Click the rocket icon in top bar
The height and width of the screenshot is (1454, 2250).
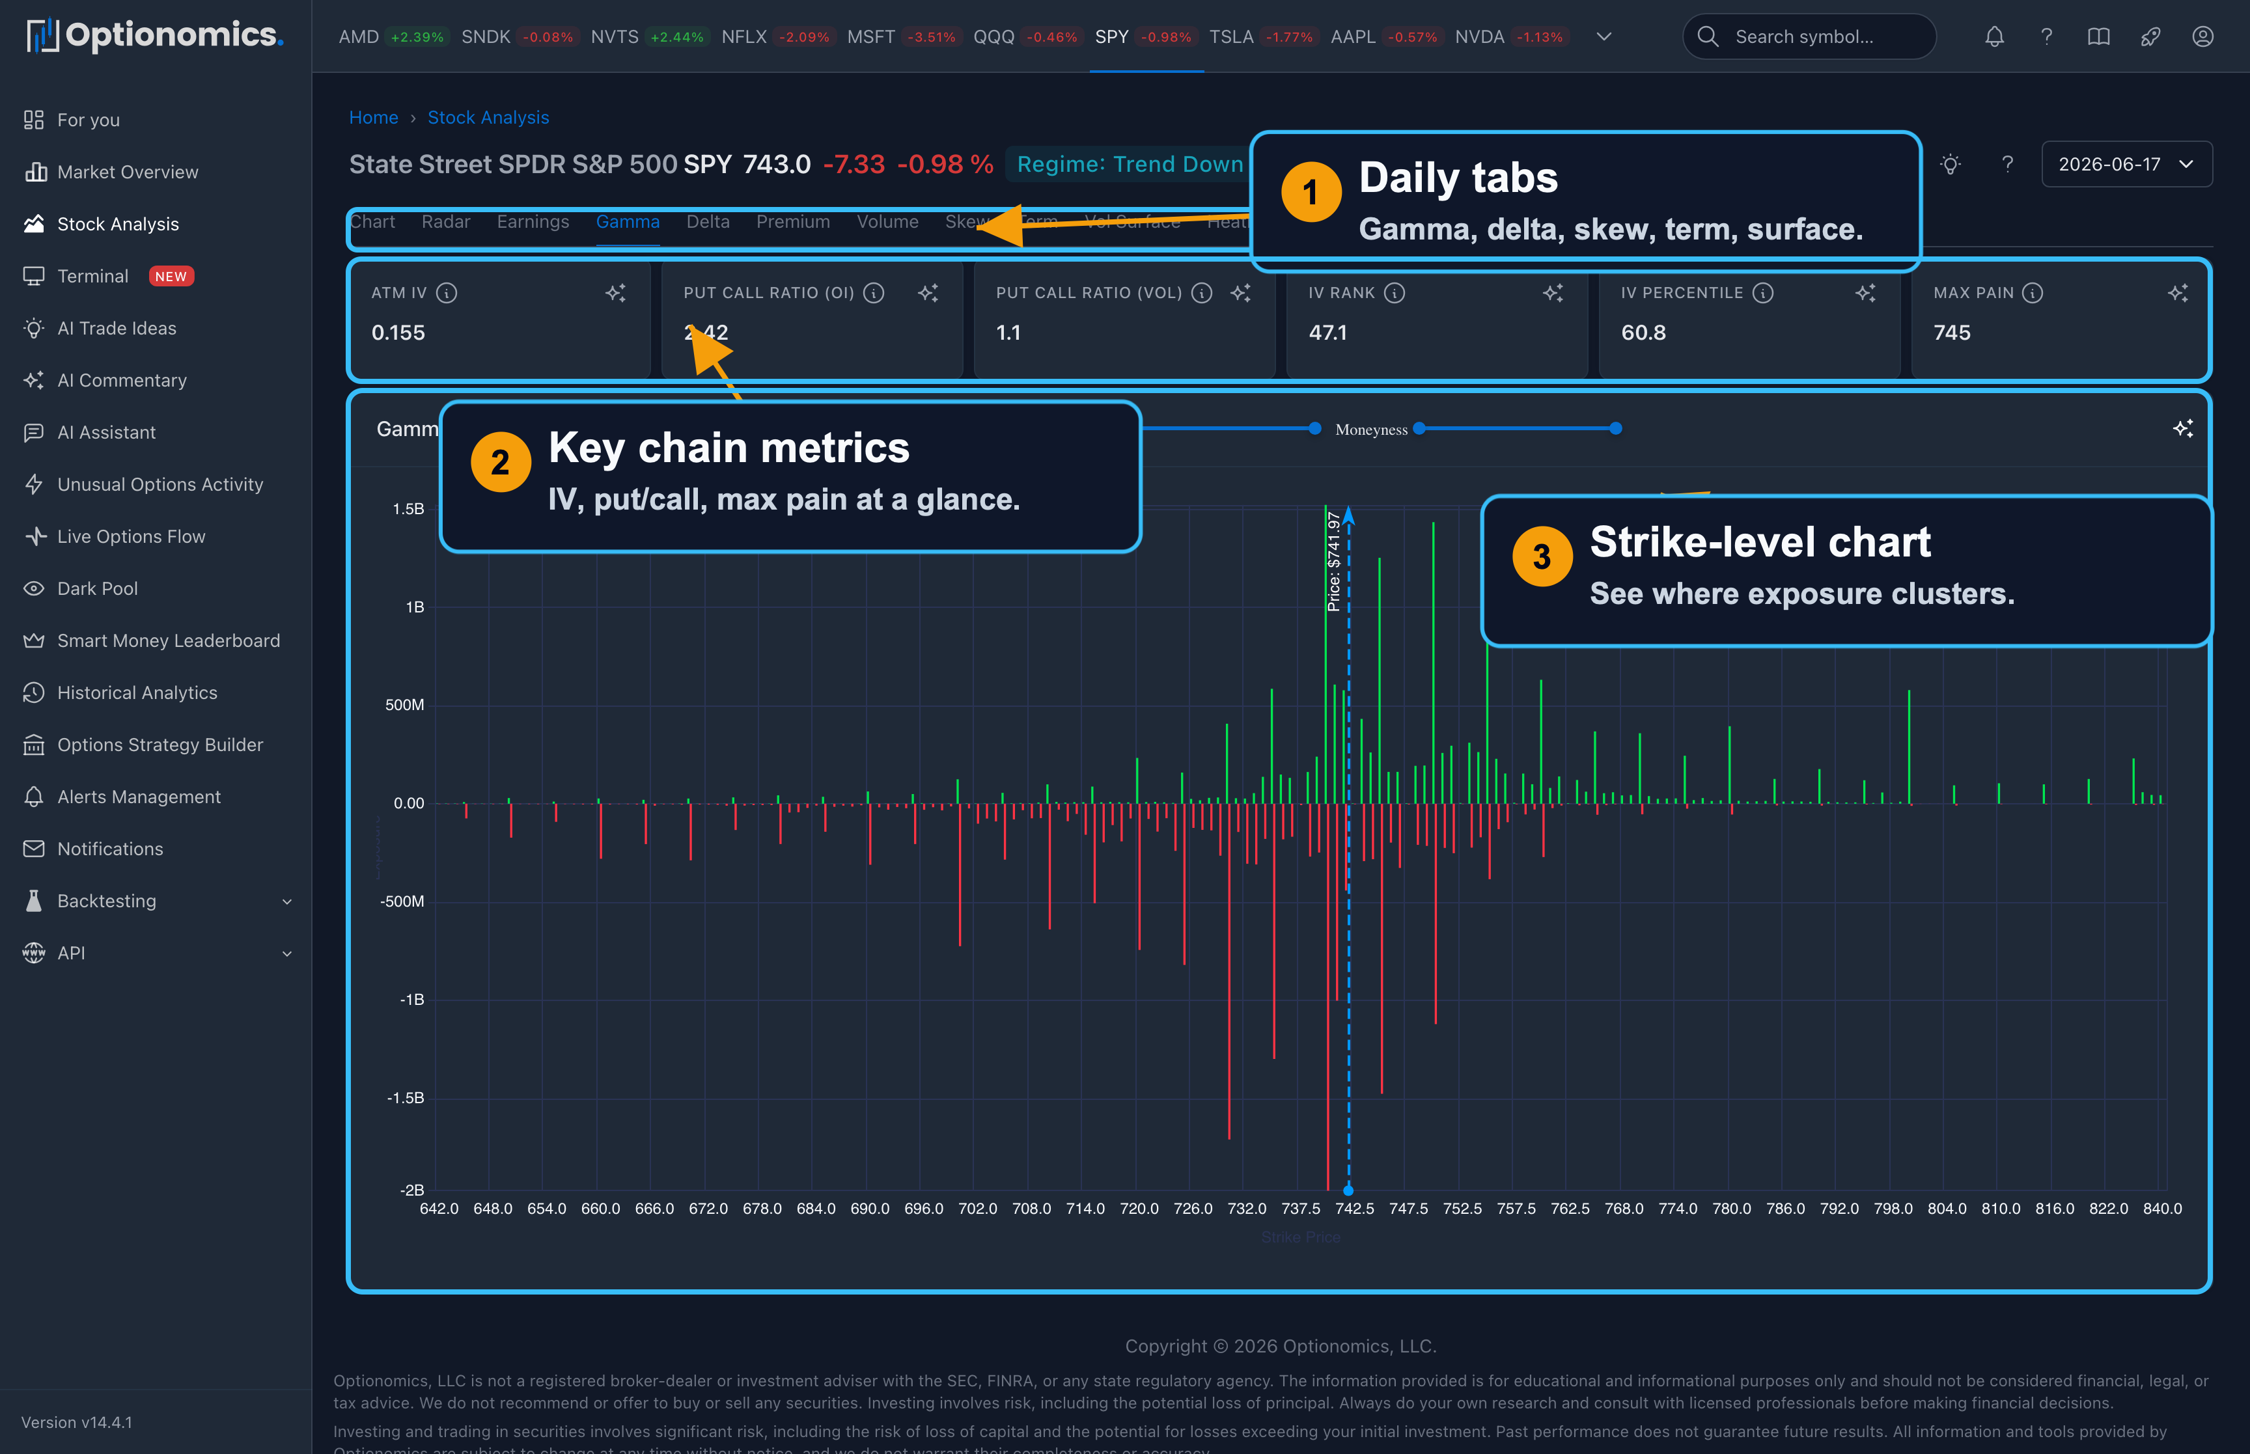(x=2150, y=37)
